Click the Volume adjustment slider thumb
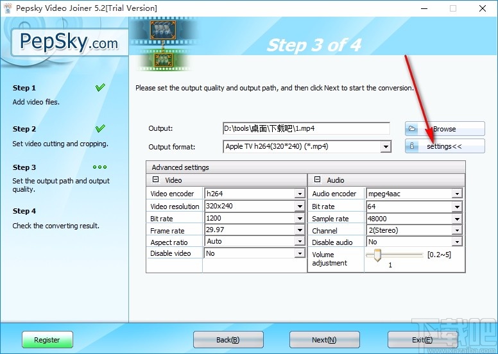The width and height of the screenshot is (498, 354). click(x=377, y=256)
